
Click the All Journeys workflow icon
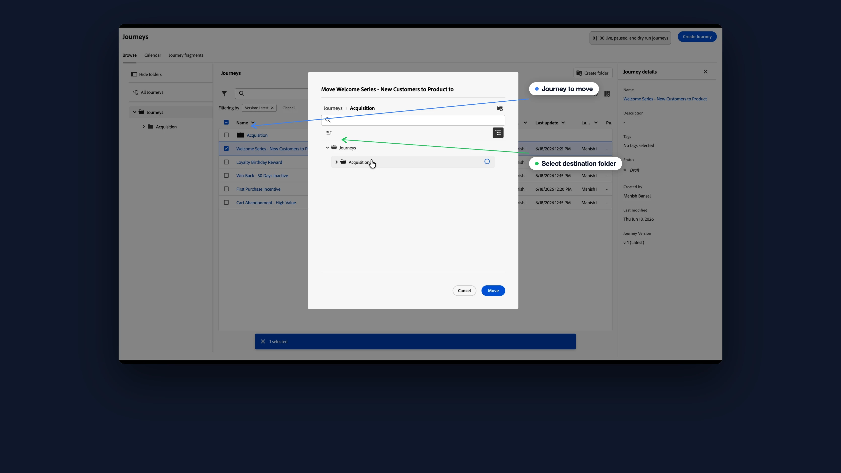pyautogui.click(x=135, y=92)
